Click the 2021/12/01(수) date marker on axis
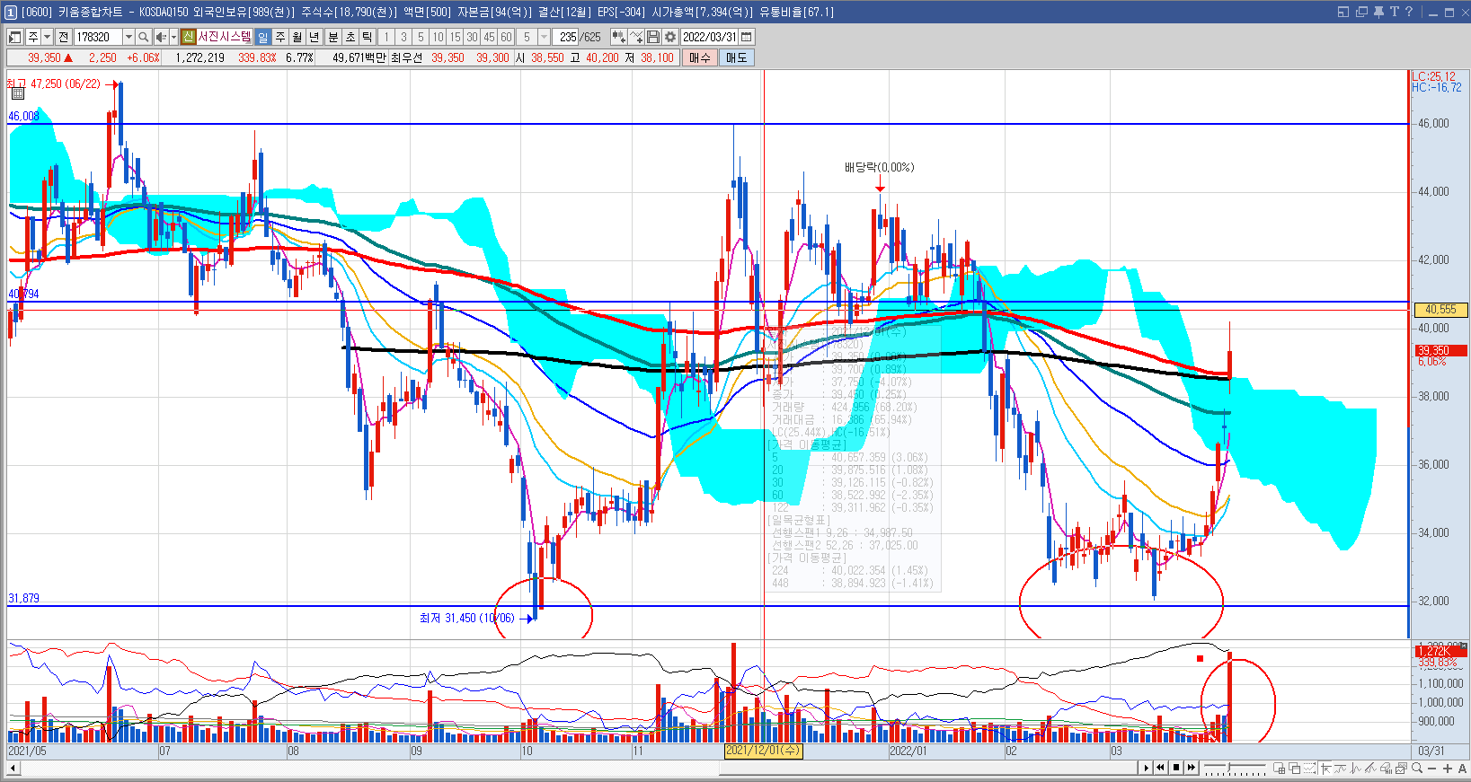 pyautogui.click(x=763, y=751)
